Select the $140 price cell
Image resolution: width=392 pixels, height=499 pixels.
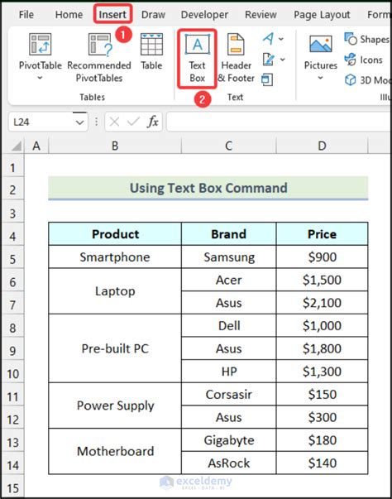(x=322, y=463)
